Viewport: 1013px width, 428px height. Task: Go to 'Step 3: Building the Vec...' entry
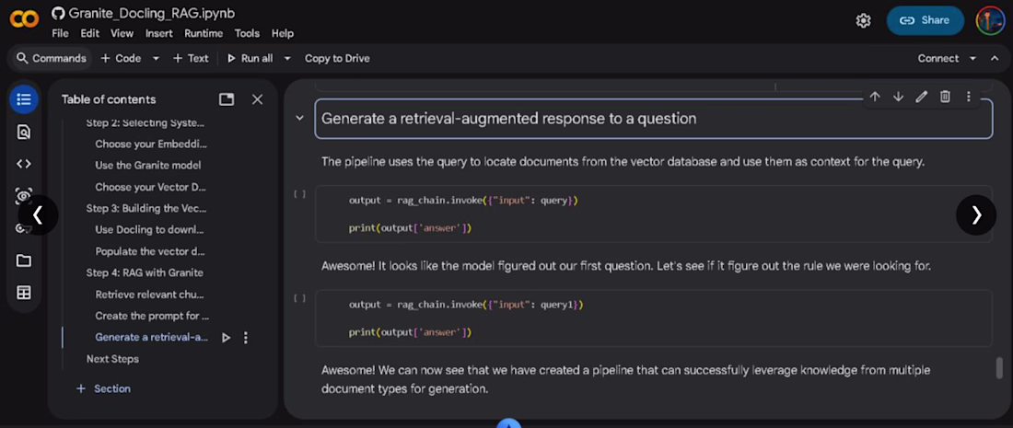tap(146, 209)
